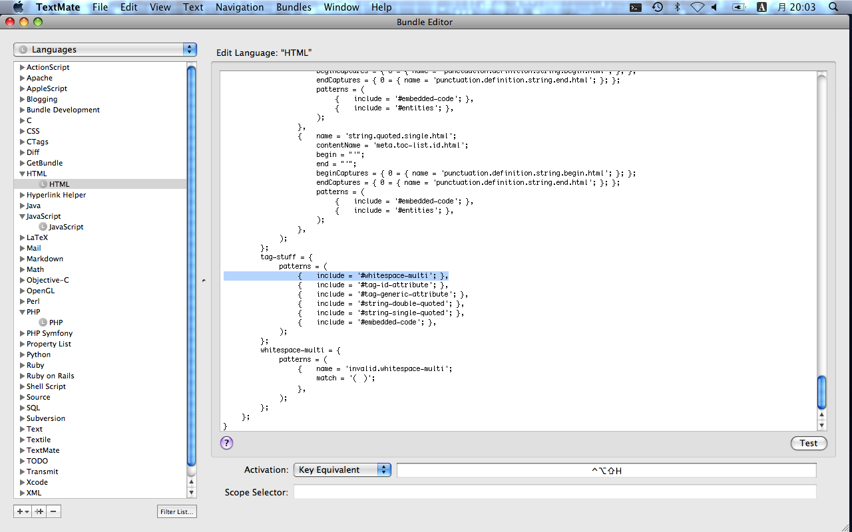Click the duplicate item double-plus button
The width and height of the screenshot is (852, 532).
pyautogui.click(x=39, y=511)
